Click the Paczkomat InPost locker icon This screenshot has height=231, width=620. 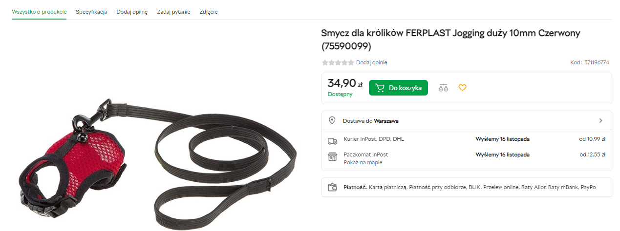click(332, 156)
